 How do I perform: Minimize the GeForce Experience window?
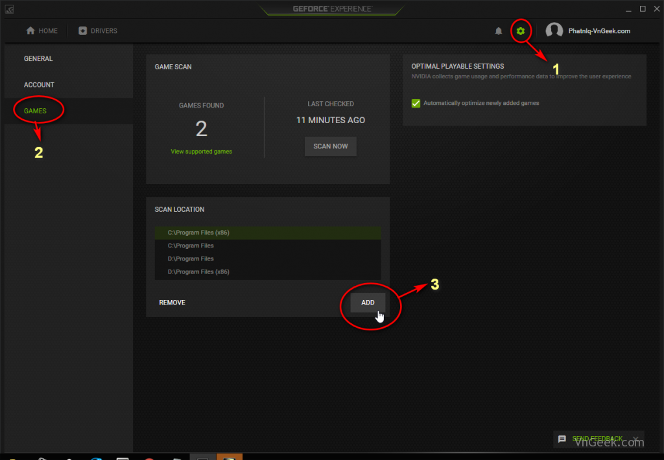tap(628, 9)
